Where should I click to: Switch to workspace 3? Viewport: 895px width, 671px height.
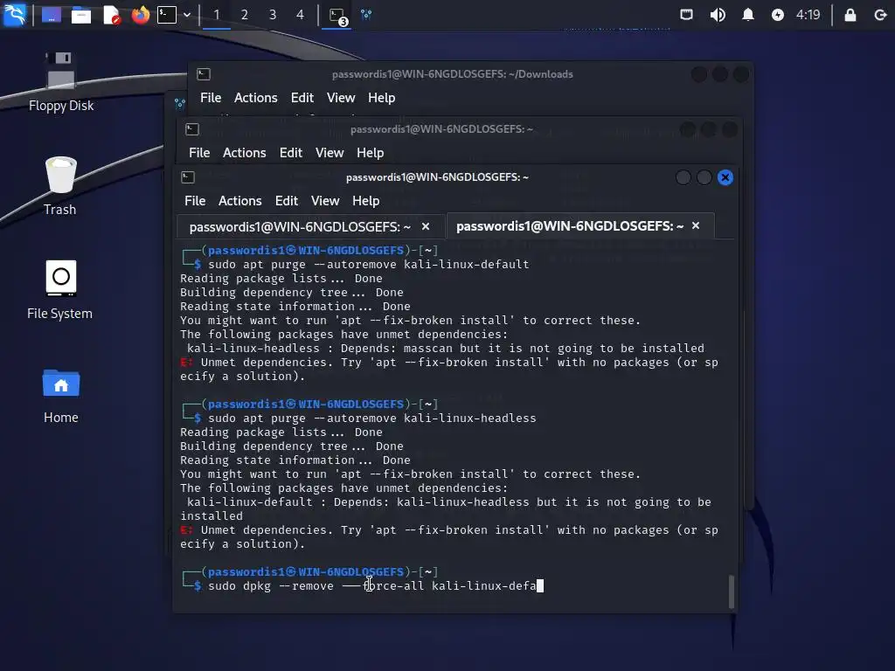coord(273,15)
